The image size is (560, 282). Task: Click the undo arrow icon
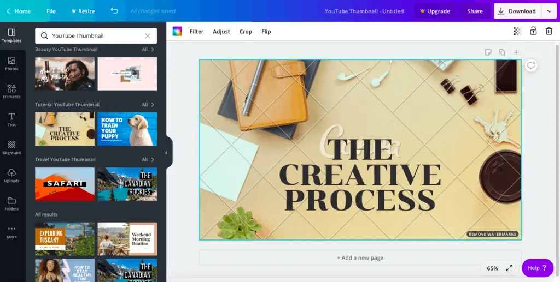[114, 11]
